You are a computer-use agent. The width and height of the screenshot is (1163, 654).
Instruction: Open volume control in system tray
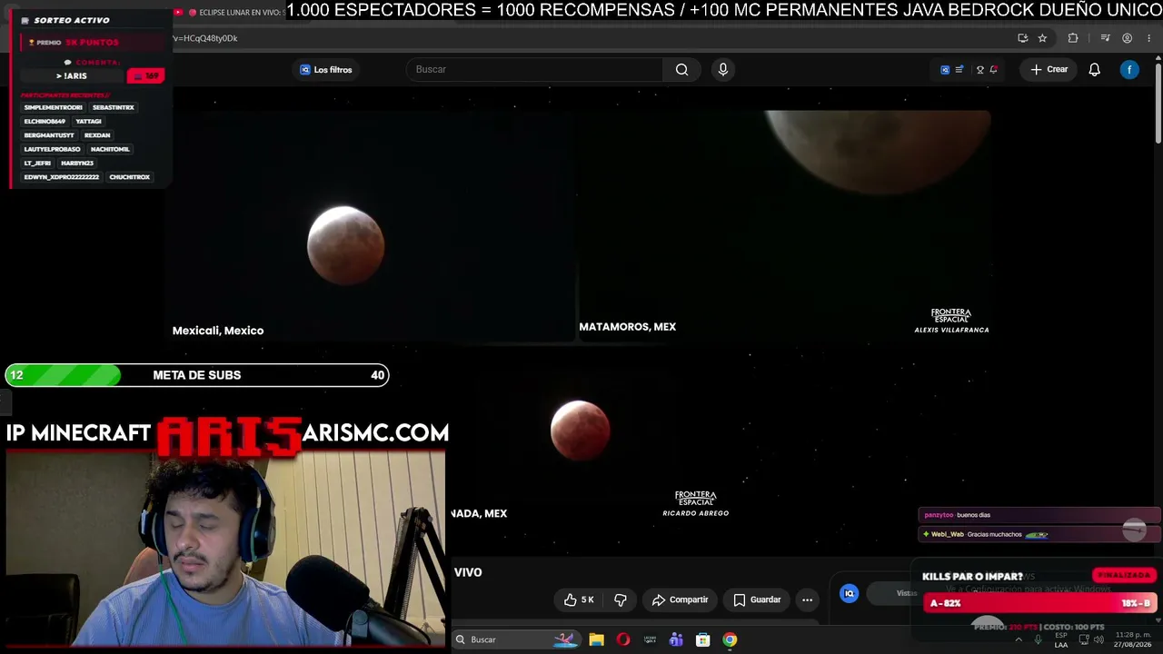[x=1098, y=639]
